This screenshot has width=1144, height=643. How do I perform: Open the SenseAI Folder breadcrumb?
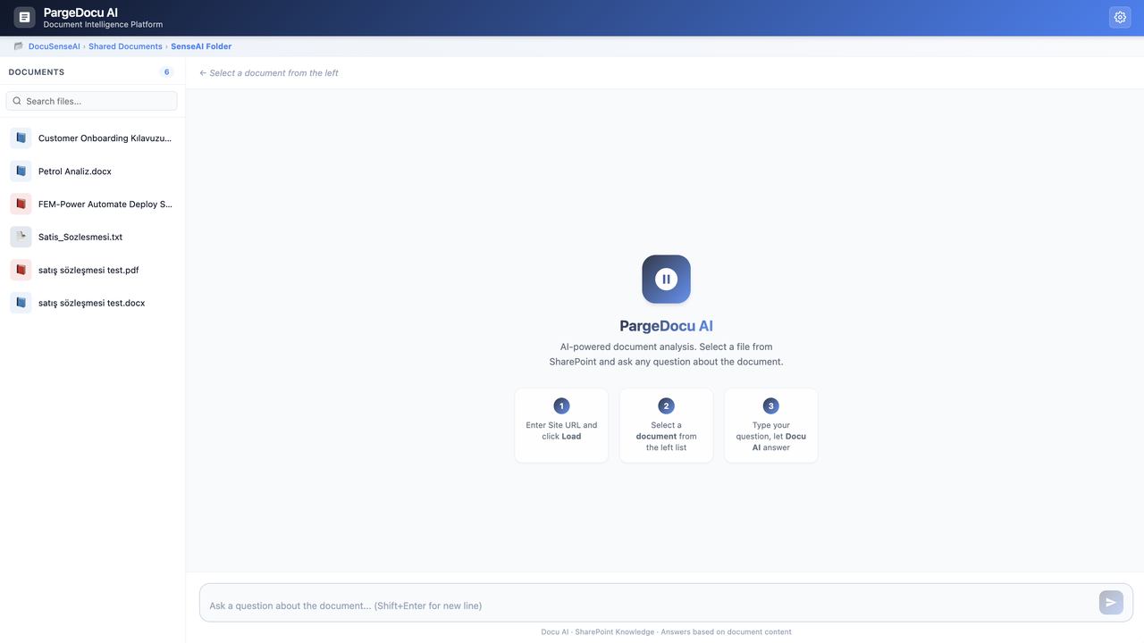point(201,46)
